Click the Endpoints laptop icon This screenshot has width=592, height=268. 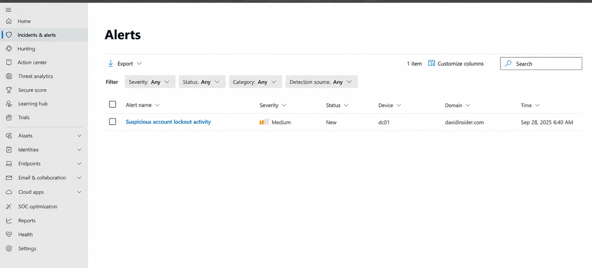[x=9, y=164]
